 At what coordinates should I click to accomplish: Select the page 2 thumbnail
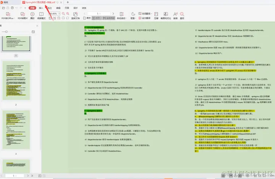[x=16, y=80]
